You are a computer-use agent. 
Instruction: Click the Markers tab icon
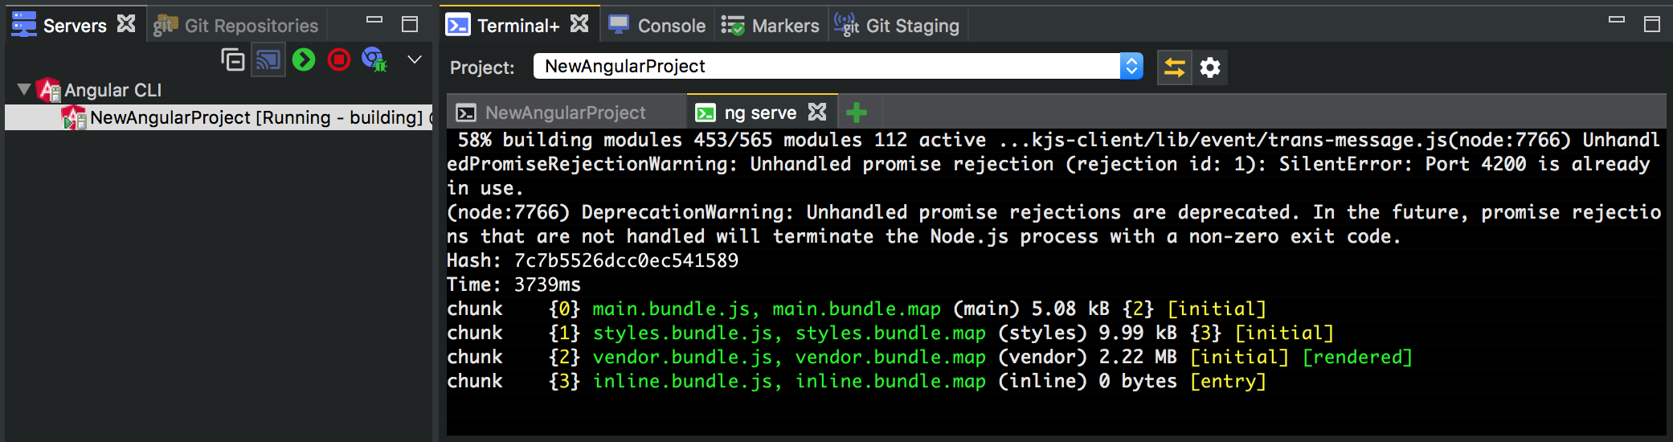[733, 26]
